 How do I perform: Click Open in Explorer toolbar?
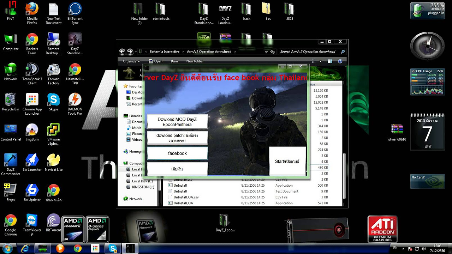coord(155,61)
